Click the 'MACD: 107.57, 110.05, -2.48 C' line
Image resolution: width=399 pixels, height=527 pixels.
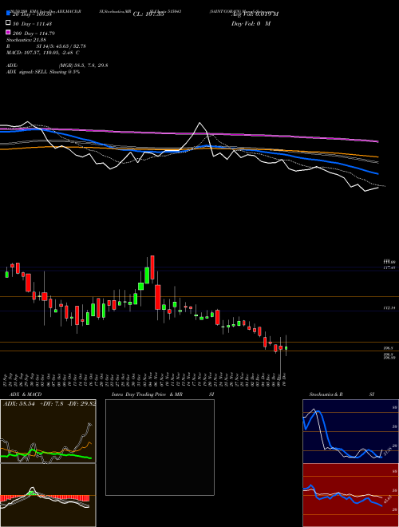pos(42,53)
